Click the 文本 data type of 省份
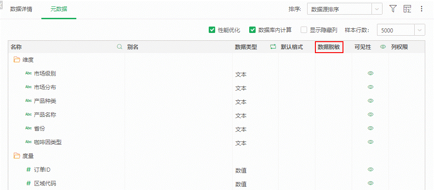Image resolution: width=434 pixels, height=190 pixels. point(241,129)
